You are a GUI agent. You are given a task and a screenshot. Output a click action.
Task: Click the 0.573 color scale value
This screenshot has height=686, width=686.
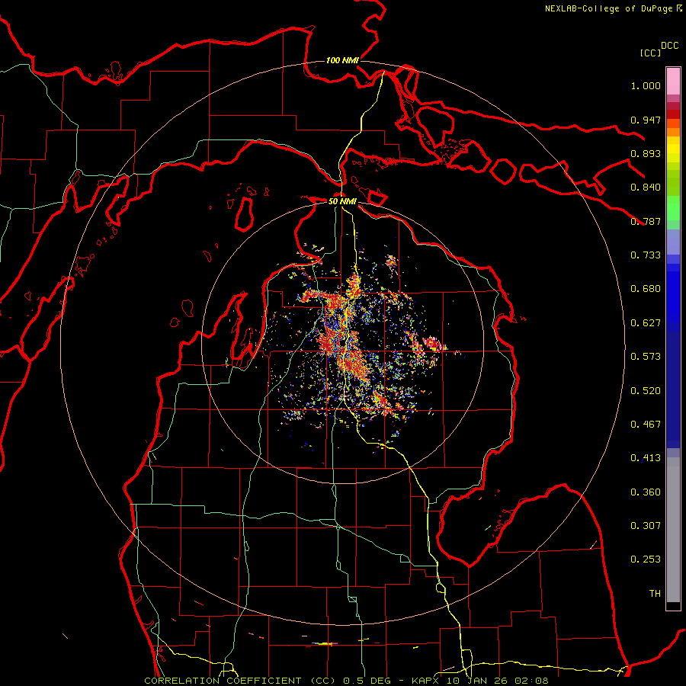646,357
